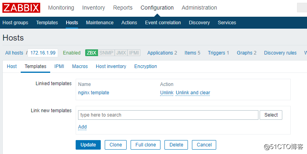Viewport: 307px width, 154px height.
Task: Open Event correlation section
Action: (163, 23)
